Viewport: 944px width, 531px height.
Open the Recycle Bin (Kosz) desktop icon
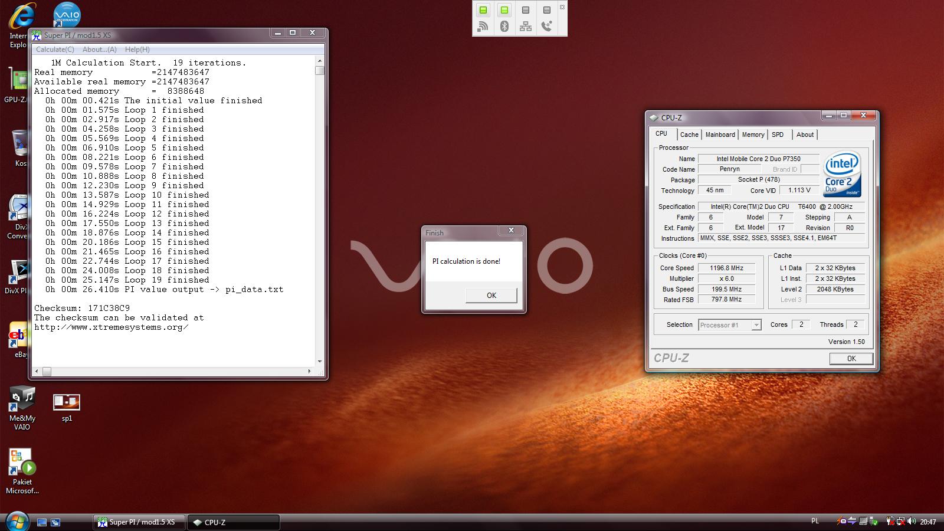[19, 147]
